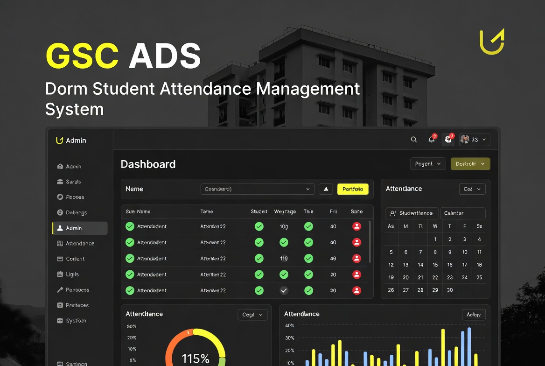Click the wrench icon beside Ponooces
The width and height of the screenshot is (545, 366).
tap(60, 290)
